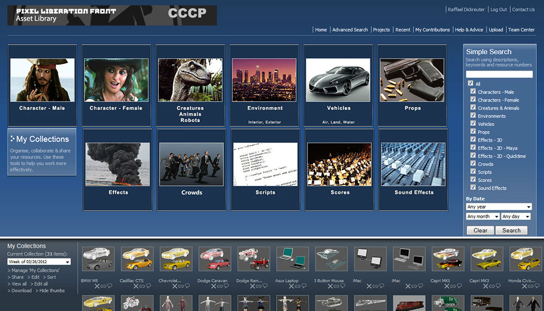
Task: Open the current collection week dropdown
Action: pyautogui.click(x=39, y=262)
